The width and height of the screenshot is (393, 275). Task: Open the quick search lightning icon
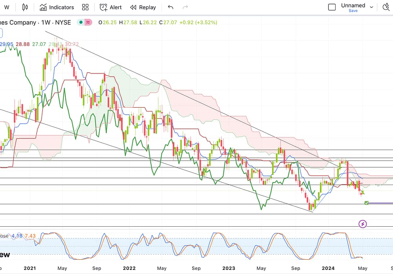385,7
